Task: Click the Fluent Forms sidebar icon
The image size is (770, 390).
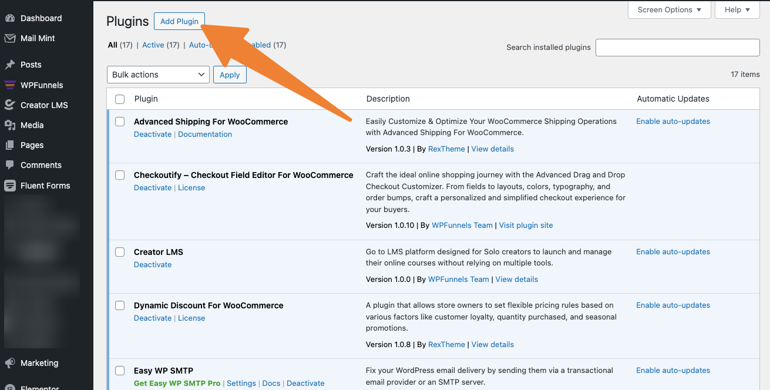Action: click(x=10, y=186)
